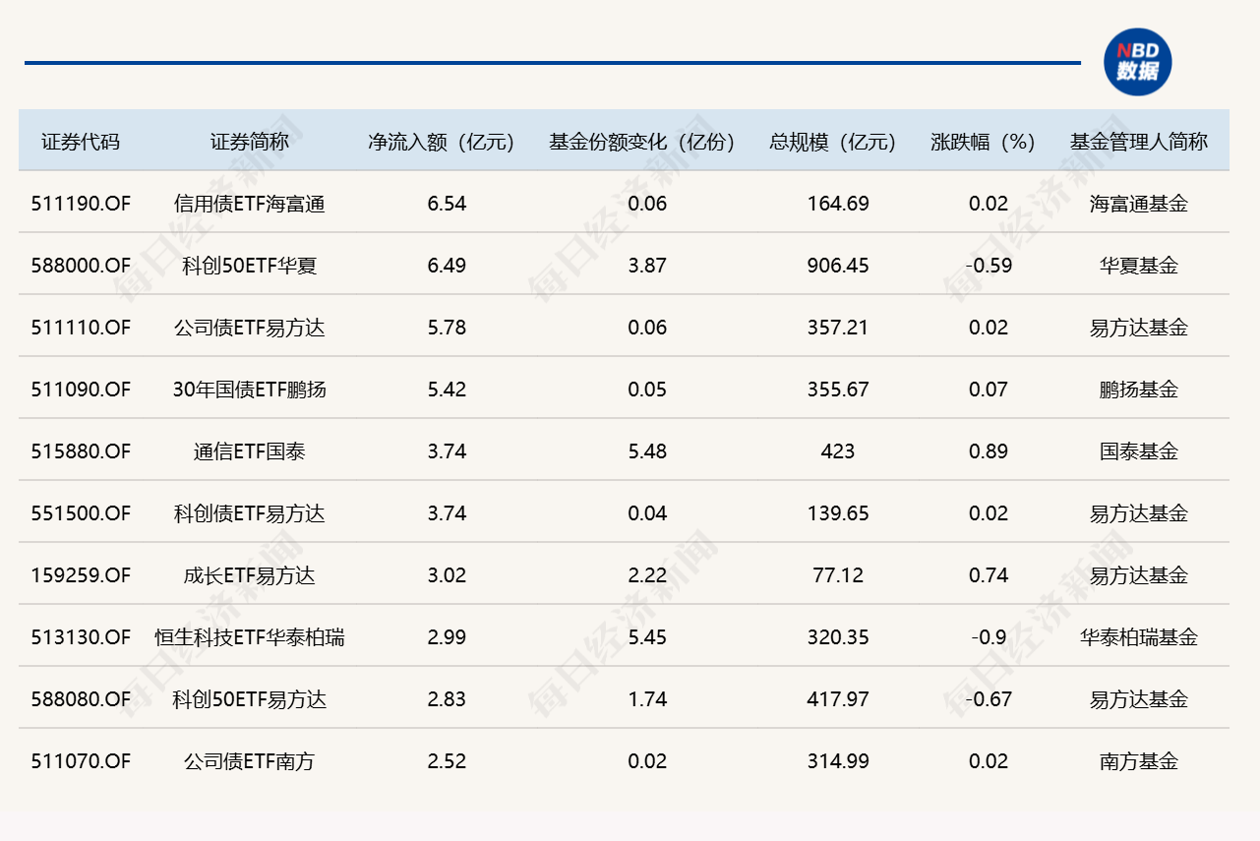The width and height of the screenshot is (1260, 841).
Task: Click security code 588080.OF
Action: (81, 699)
